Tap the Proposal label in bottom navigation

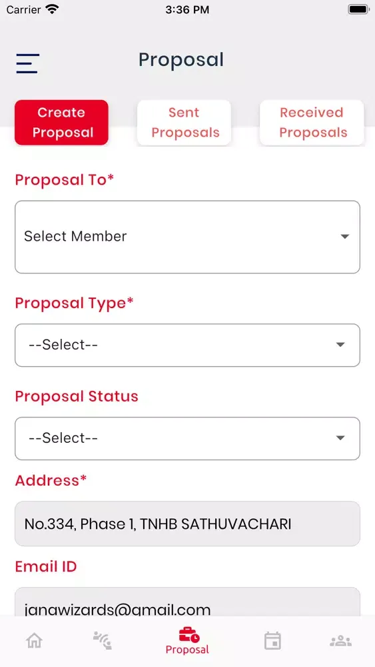tap(187, 650)
